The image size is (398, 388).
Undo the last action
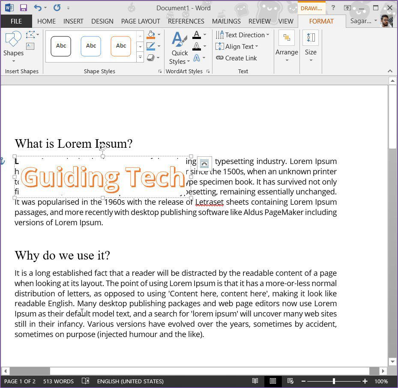point(38,8)
